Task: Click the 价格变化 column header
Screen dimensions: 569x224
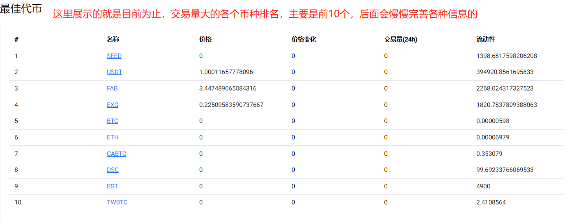Action: coord(304,40)
